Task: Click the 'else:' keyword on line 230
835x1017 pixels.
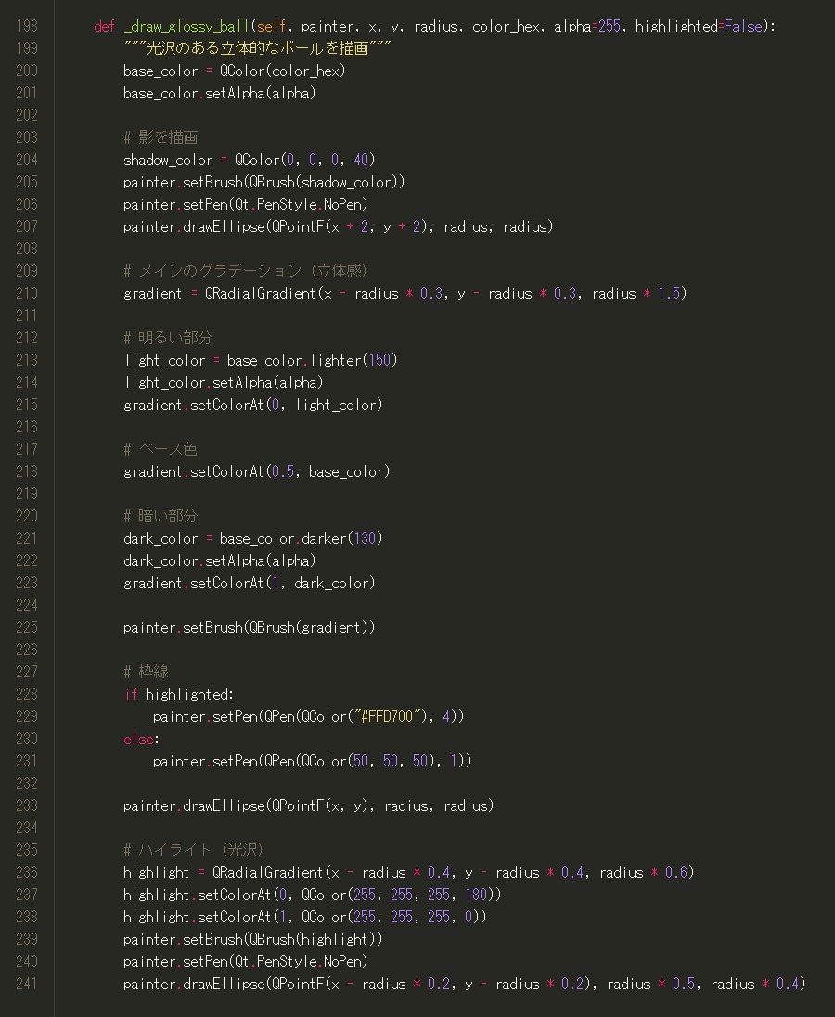Action: click(x=141, y=739)
